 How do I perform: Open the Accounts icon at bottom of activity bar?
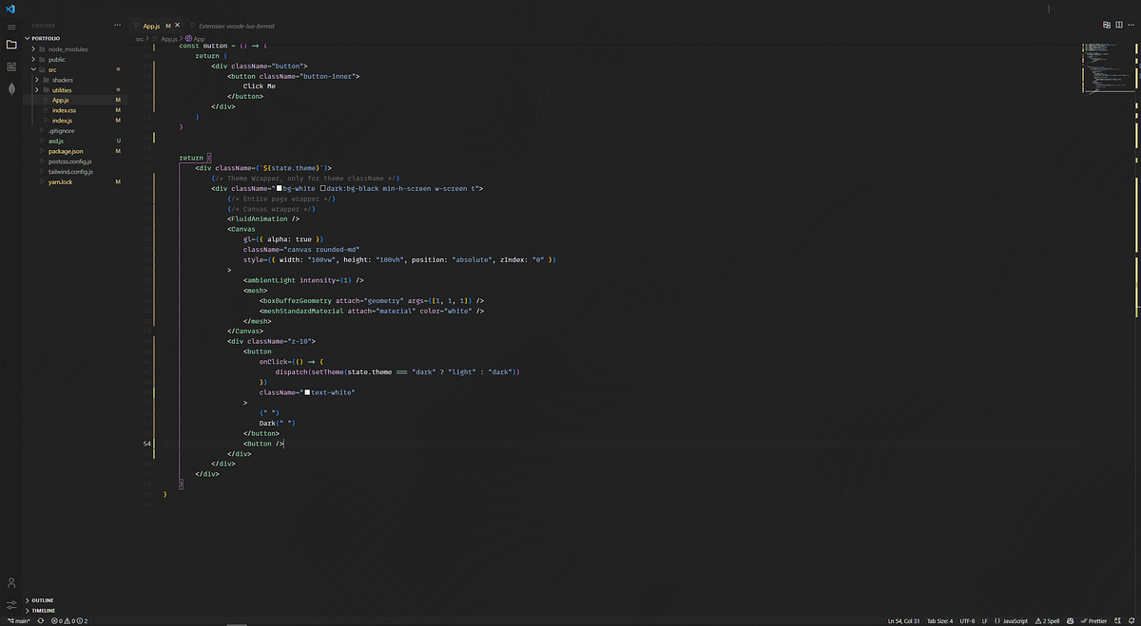[11, 582]
